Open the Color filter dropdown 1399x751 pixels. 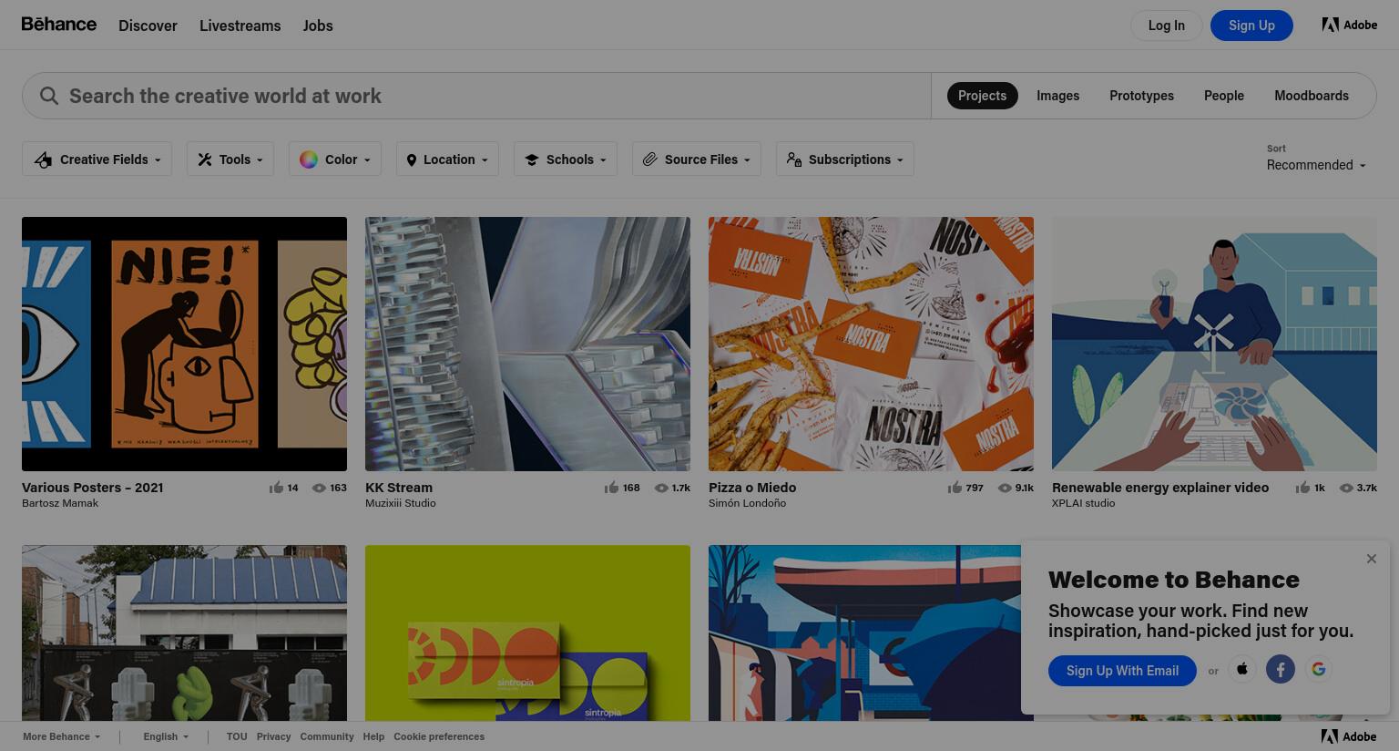pos(335,159)
